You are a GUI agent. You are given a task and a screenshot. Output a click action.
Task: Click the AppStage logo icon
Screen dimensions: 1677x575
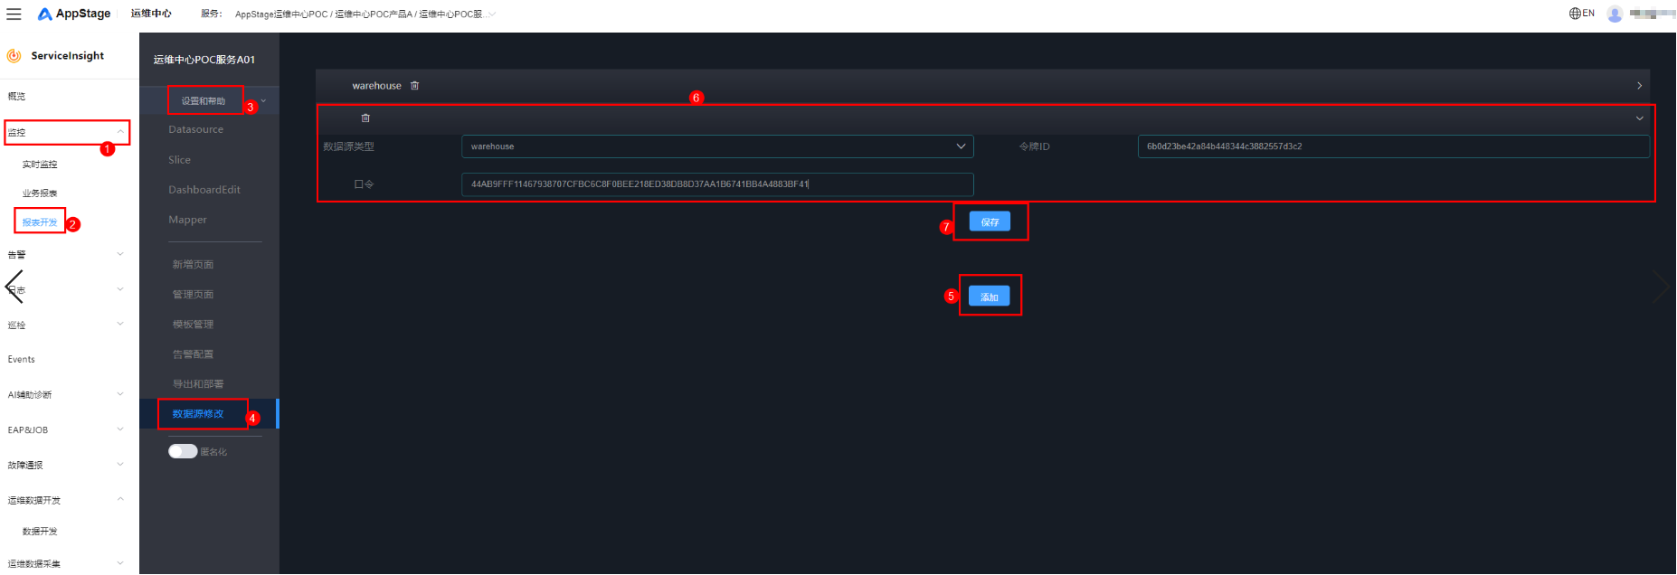pyautogui.click(x=44, y=14)
